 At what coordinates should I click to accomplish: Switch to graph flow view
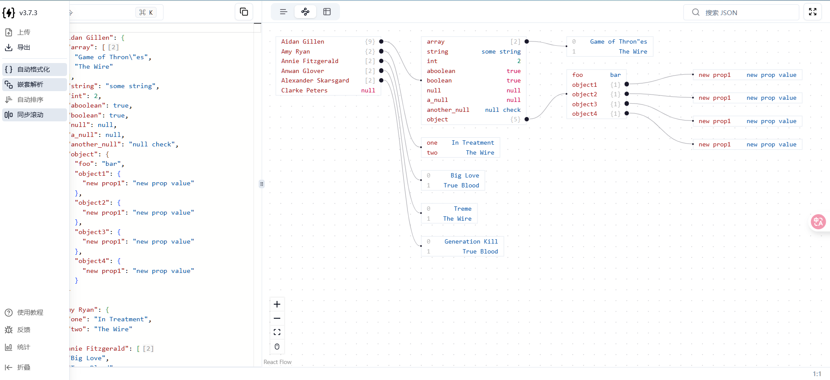(305, 12)
